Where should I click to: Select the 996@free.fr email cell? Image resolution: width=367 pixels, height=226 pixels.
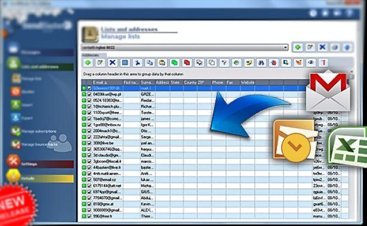107,216
